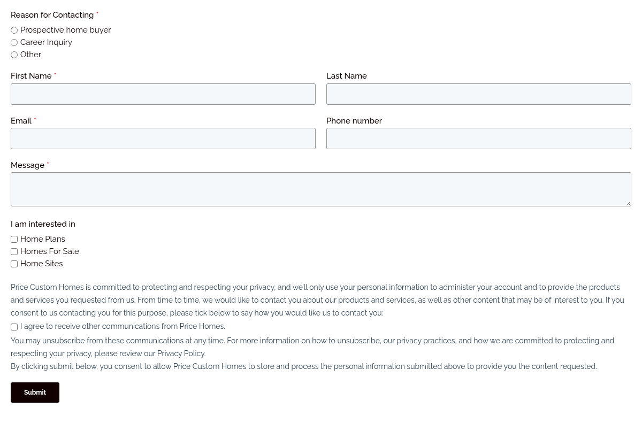The image size is (642, 423).
Task: Click the Phone number label text
Action: [354, 121]
